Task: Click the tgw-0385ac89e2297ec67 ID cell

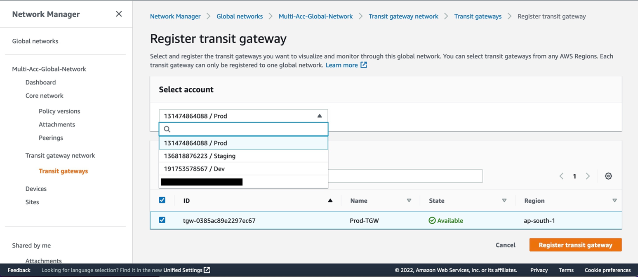Action: pyautogui.click(x=220, y=221)
